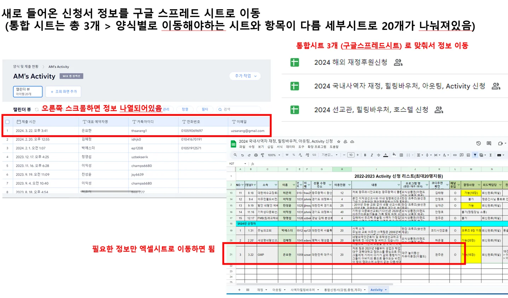Click the cloud save status icon
This screenshot has width=508, height=298.
coord(352,142)
